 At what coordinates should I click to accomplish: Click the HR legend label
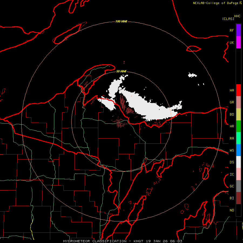pos(232,126)
